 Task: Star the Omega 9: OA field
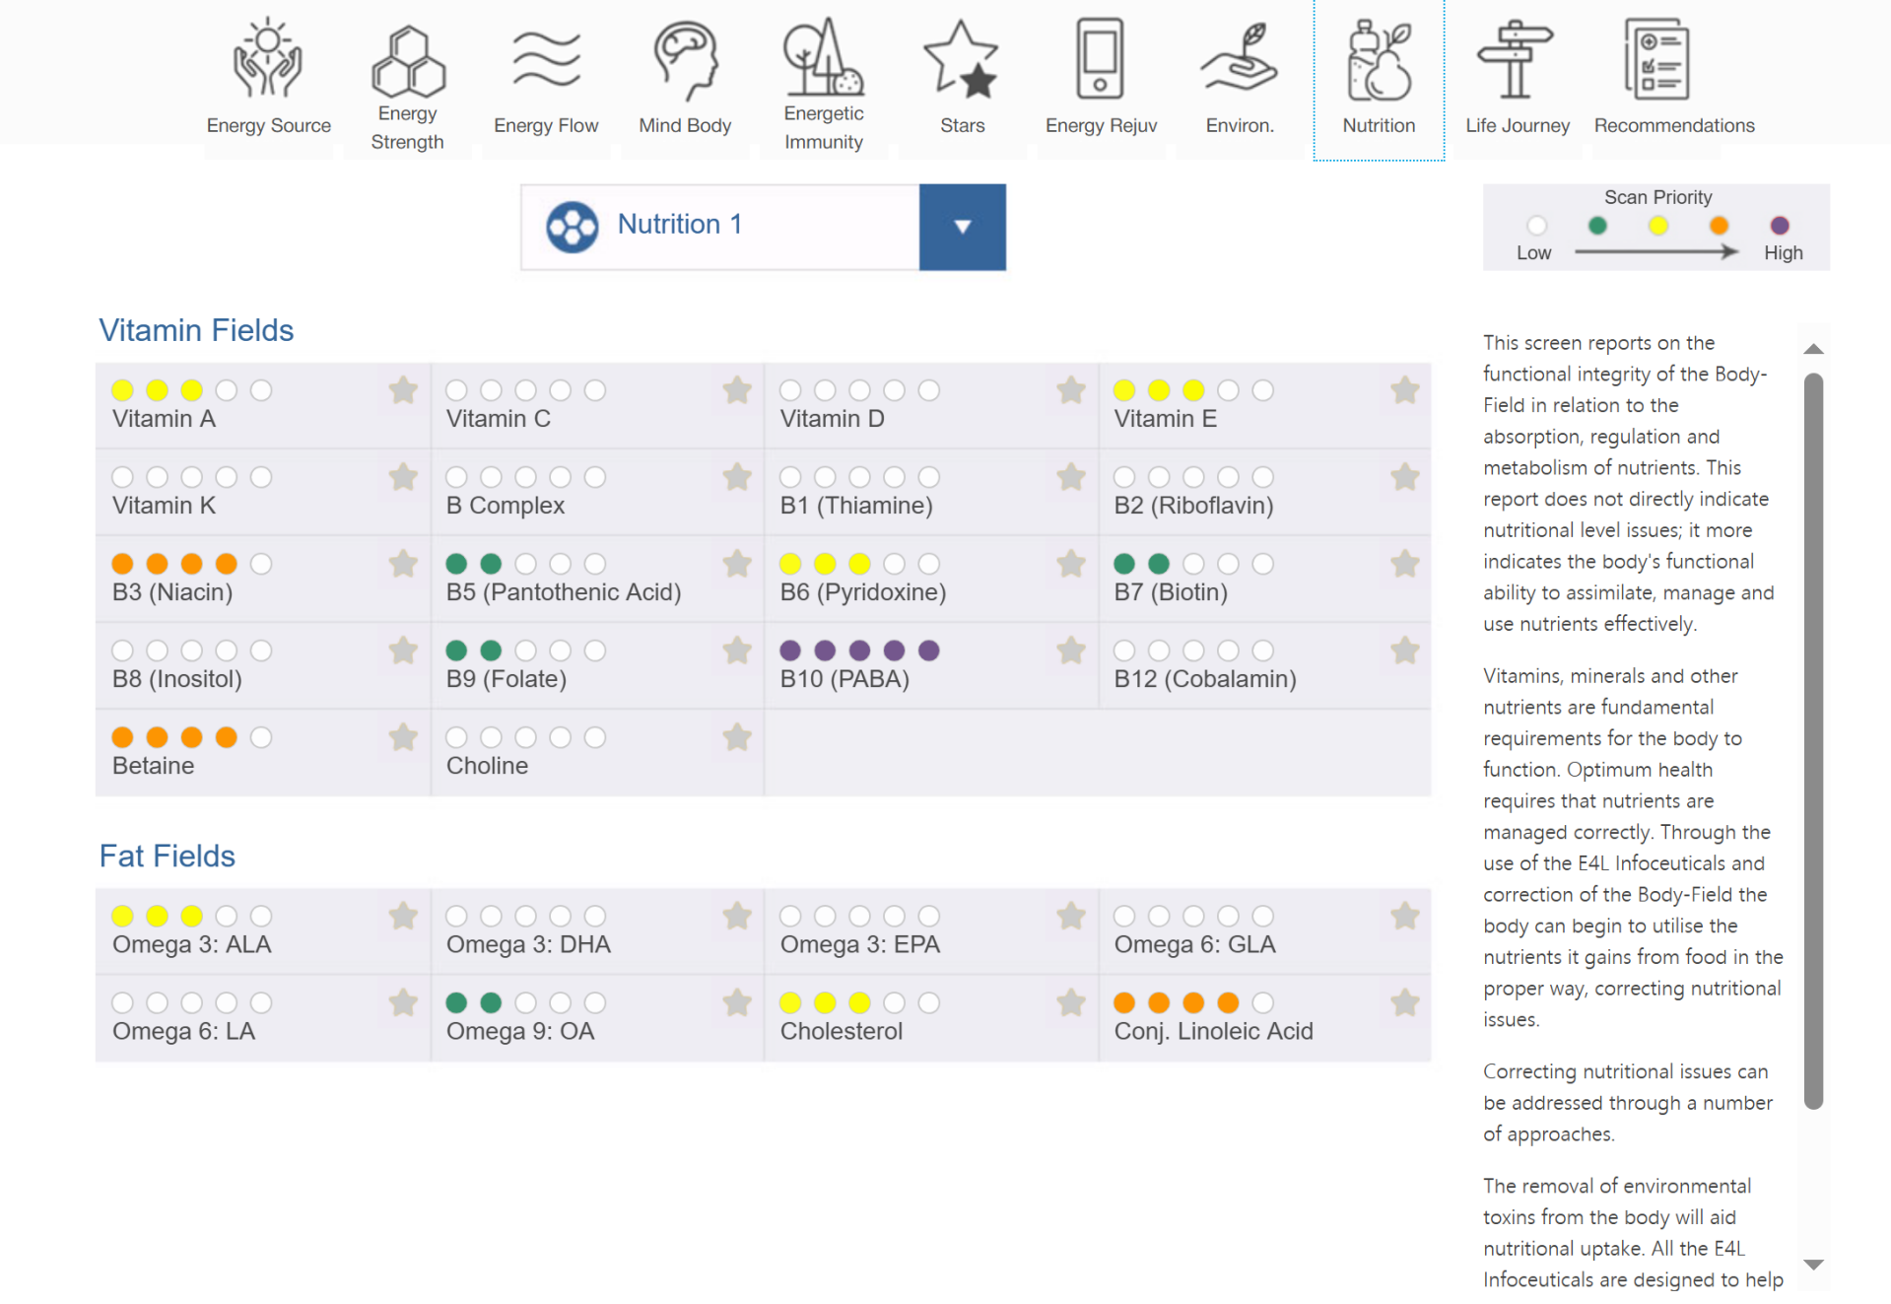click(x=737, y=1002)
